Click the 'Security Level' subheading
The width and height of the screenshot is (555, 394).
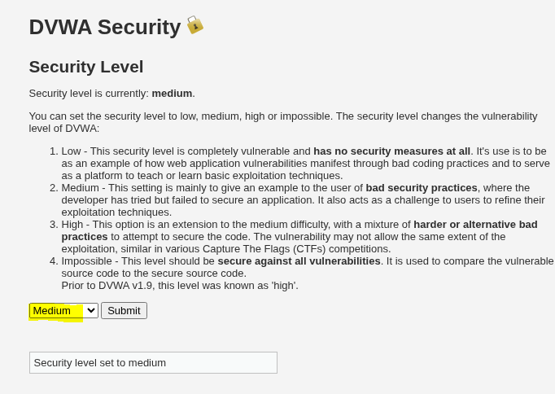point(86,67)
